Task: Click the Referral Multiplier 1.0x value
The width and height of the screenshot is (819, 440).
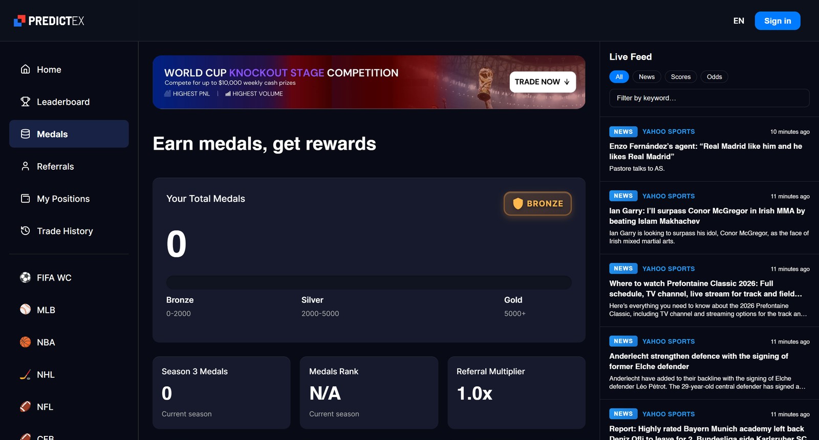Action: point(475,393)
